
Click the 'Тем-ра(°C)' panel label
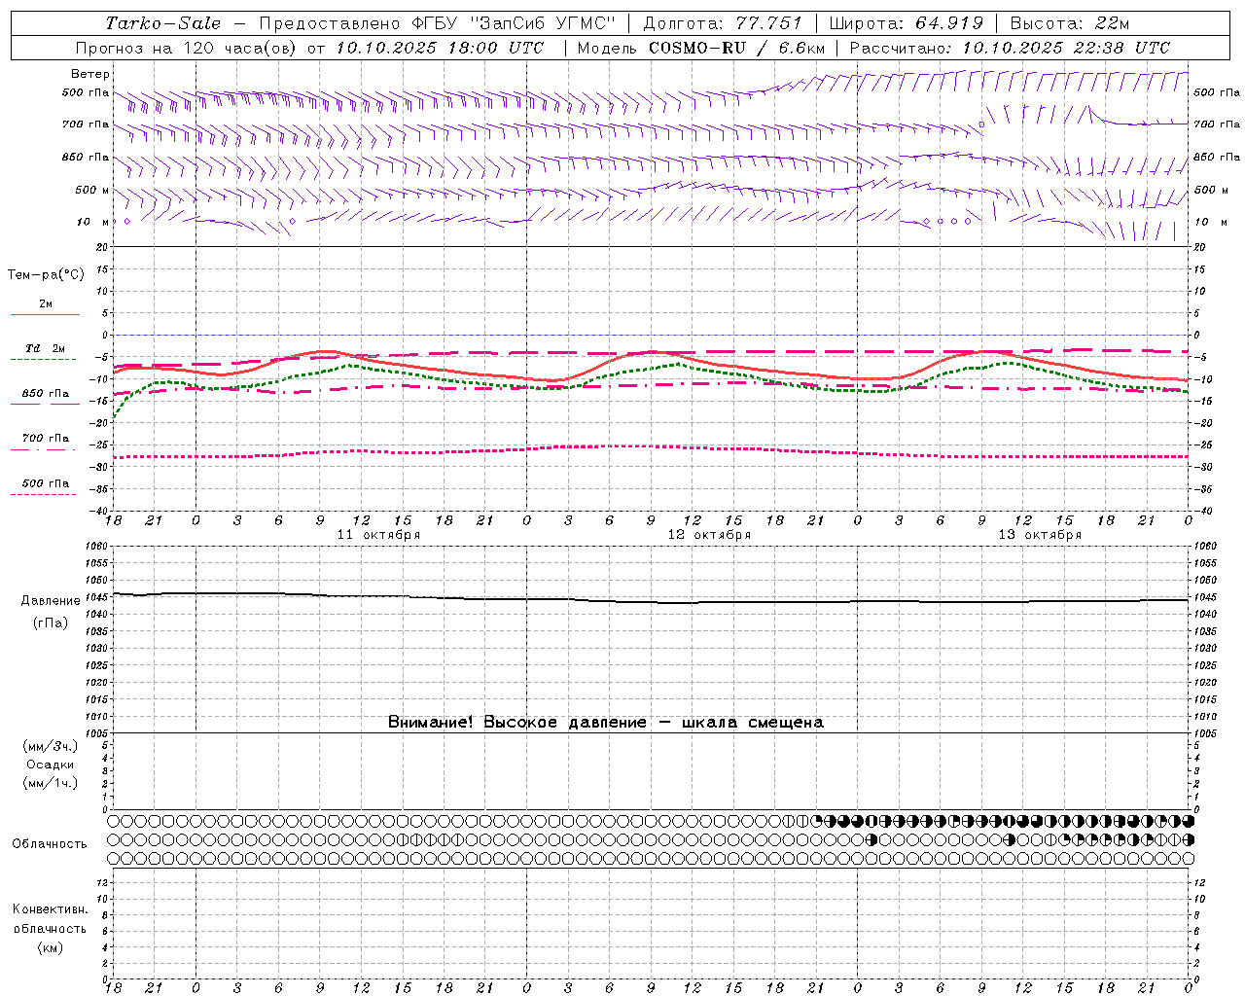point(46,275)
